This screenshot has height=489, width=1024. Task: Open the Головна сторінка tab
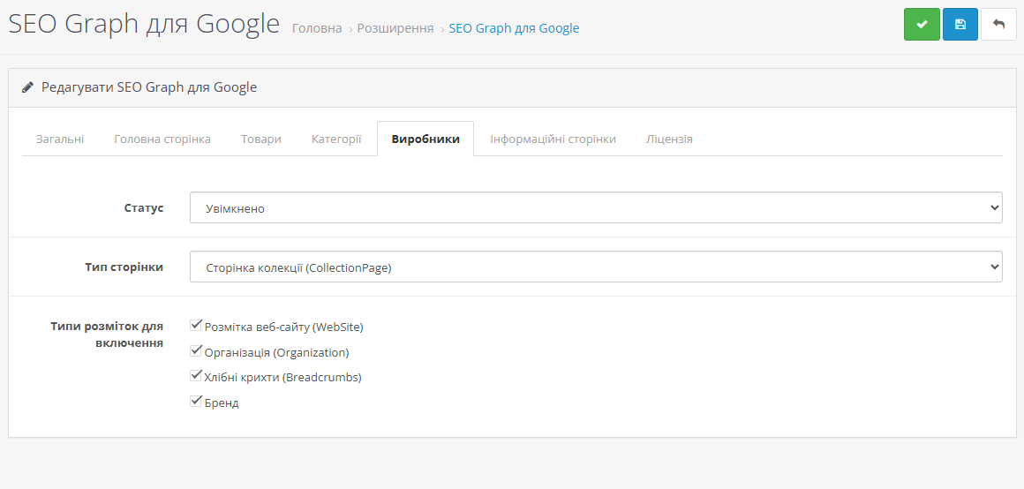pos(162,139)
